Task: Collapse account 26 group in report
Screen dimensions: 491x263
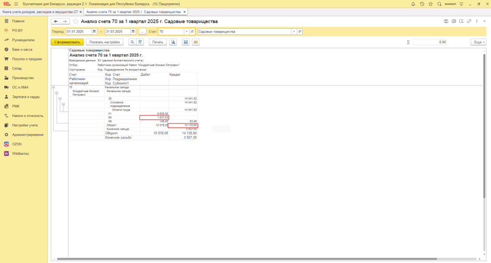Action: (x=60, y=99)
